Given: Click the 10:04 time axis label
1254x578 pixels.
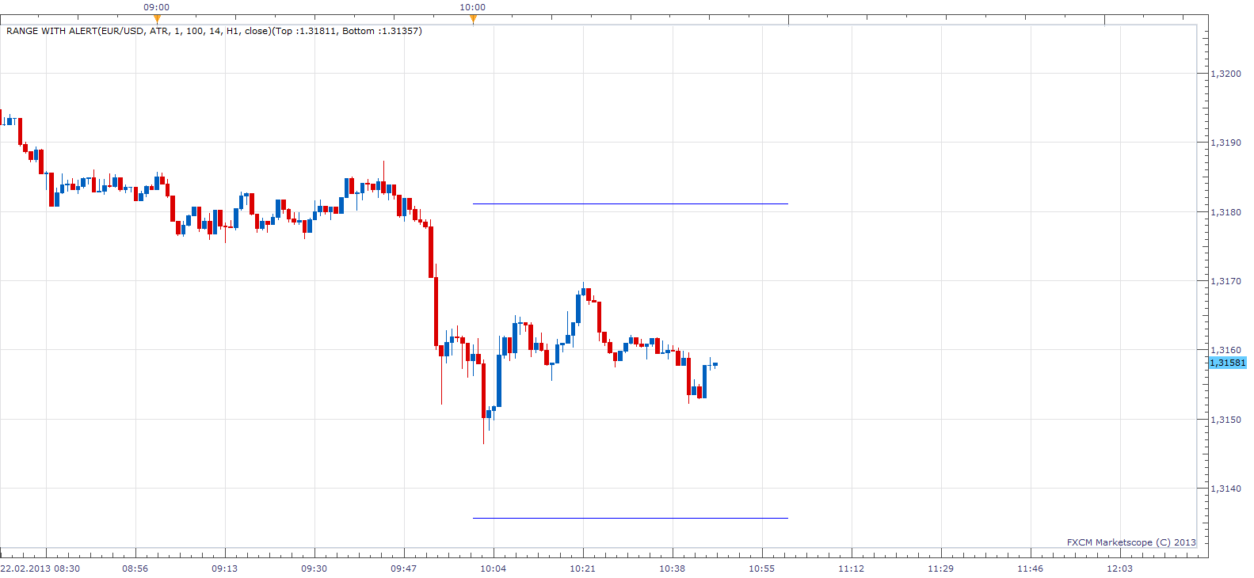Looking at the screenshot, I should tap(494, 568).
